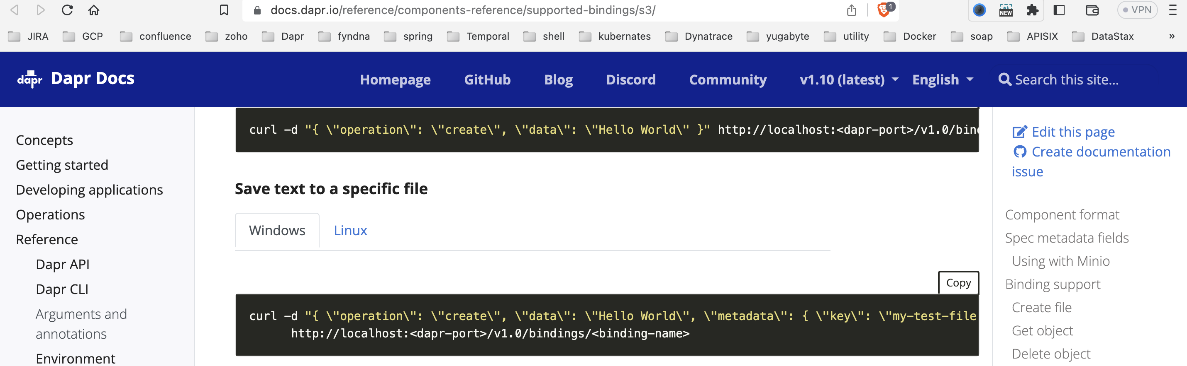Select the Windows tab
Viewport: 1187px width, 366px height.
[x=277, y=230]
